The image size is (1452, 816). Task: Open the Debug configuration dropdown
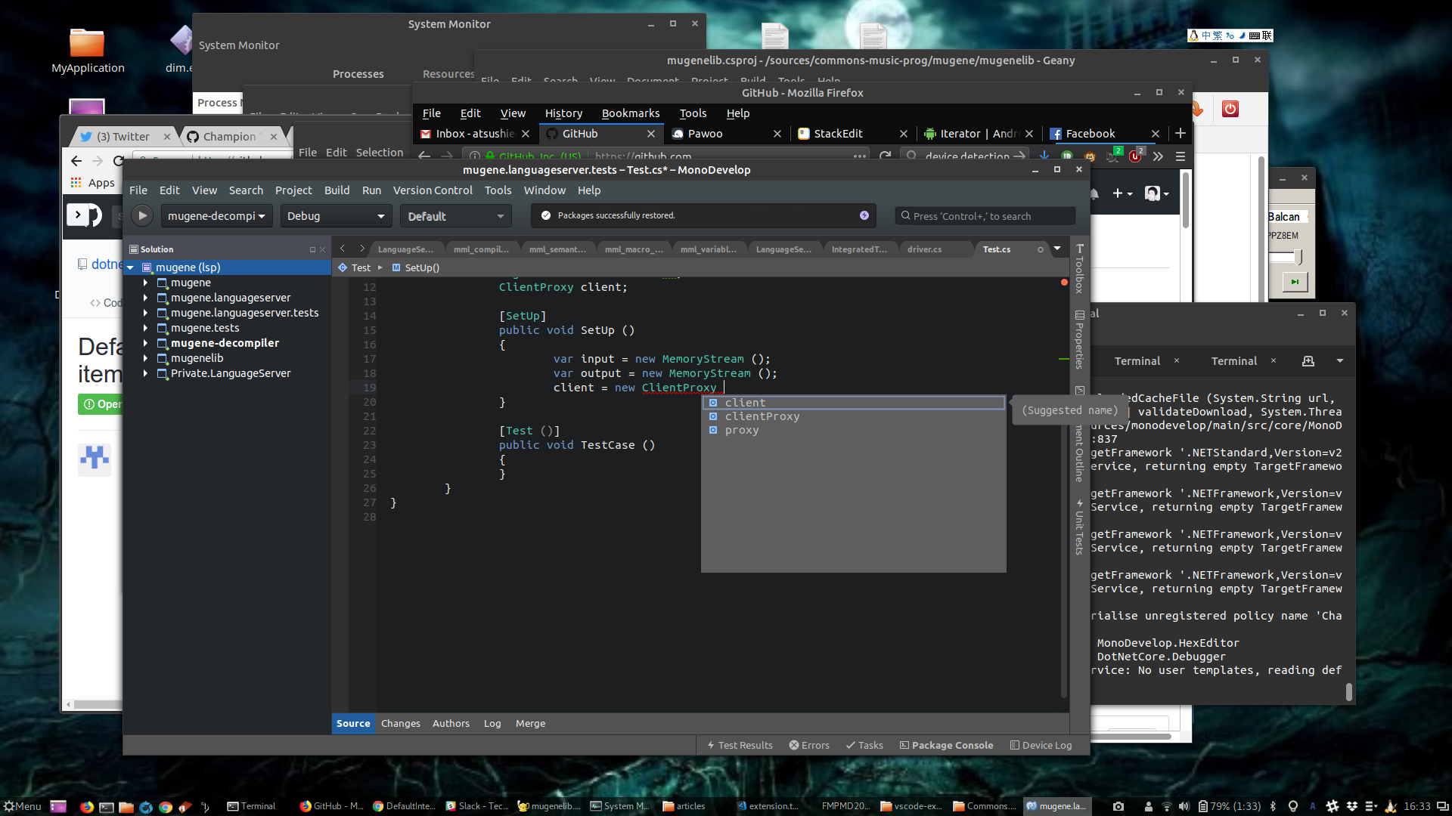tap(336, 215)
